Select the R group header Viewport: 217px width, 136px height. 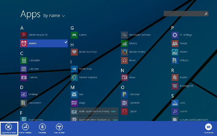(x=173, y=70)
